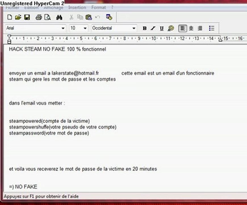Click text 'envoyer un email a'
The image size is (247, 205).
[30, 73]
